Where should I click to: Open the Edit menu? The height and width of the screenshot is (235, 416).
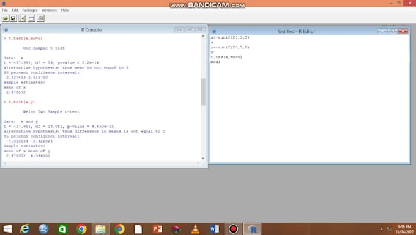pyautogui.click(x=15, y=10)
